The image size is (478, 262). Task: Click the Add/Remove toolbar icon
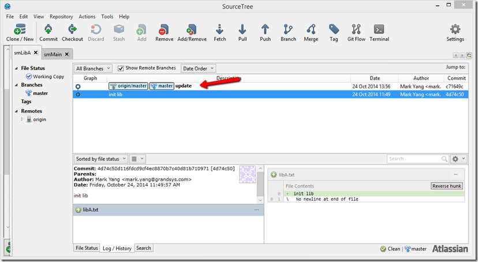(x=192, y=33)
